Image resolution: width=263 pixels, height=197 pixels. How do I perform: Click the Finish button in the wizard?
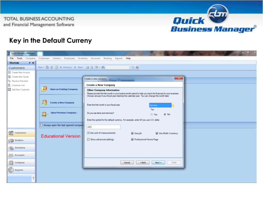point(174,162)
